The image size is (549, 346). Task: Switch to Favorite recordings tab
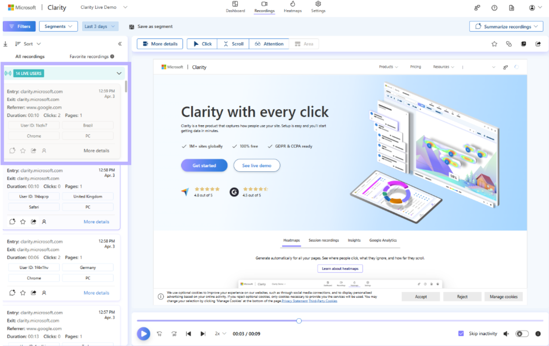coord(89,57)
